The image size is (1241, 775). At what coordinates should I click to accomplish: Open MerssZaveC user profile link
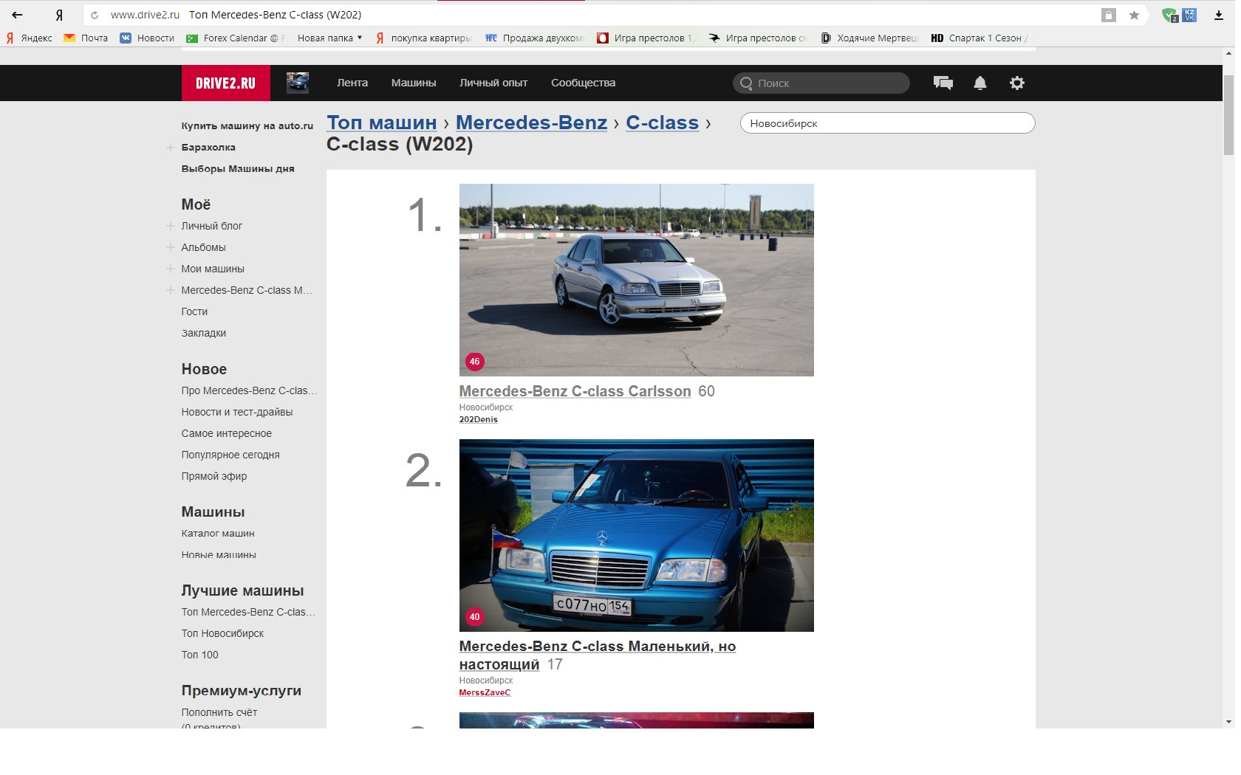(x=485, y=692)
